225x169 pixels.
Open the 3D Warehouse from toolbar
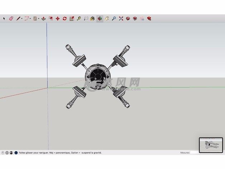[x=128, y=18]
